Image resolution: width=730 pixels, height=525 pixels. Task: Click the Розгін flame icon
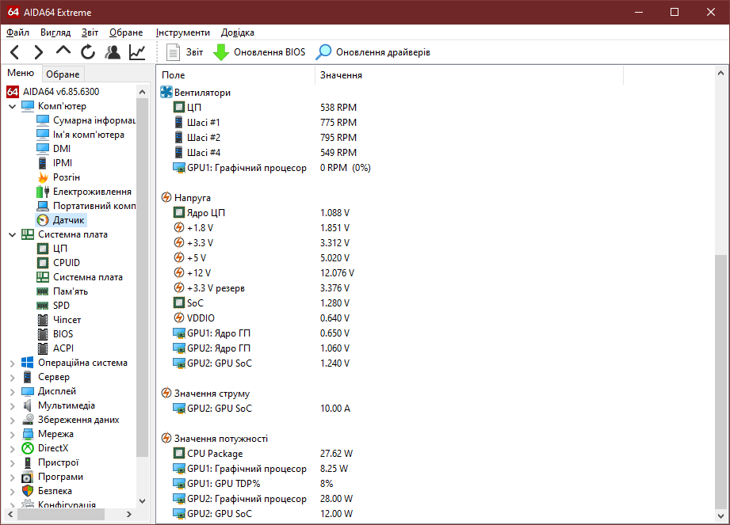43,177
